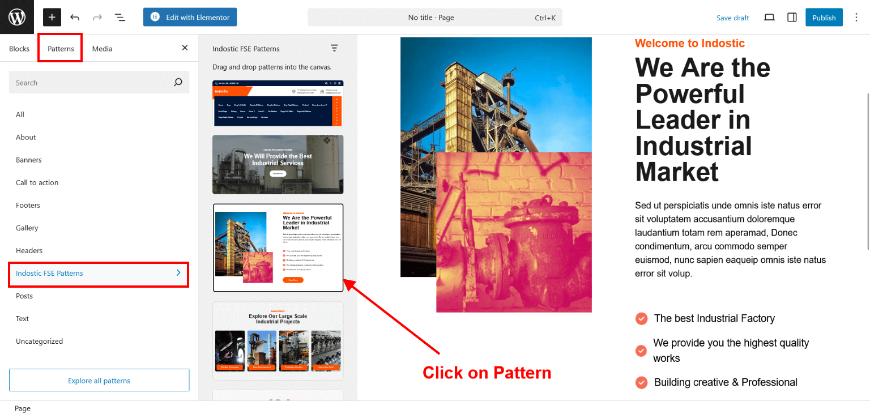Switch to the Media tab
Screen dimensions: 870x414
102,49
